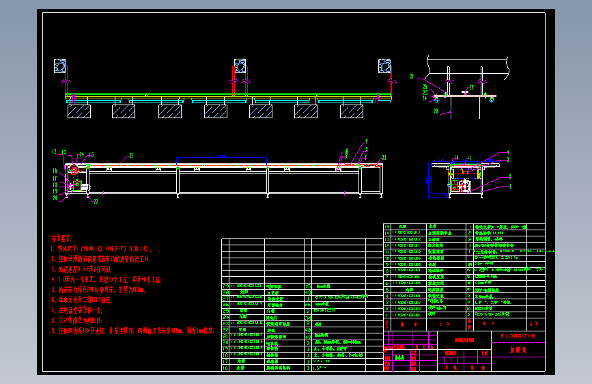592x384 pixels.
Task: Select quantity 26 in parts row 26
Action: [308, 305]
